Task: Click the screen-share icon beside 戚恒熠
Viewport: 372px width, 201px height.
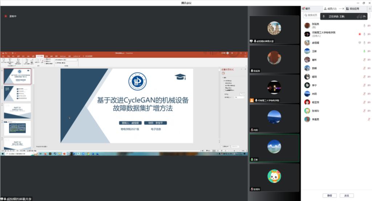Action: 360,42
